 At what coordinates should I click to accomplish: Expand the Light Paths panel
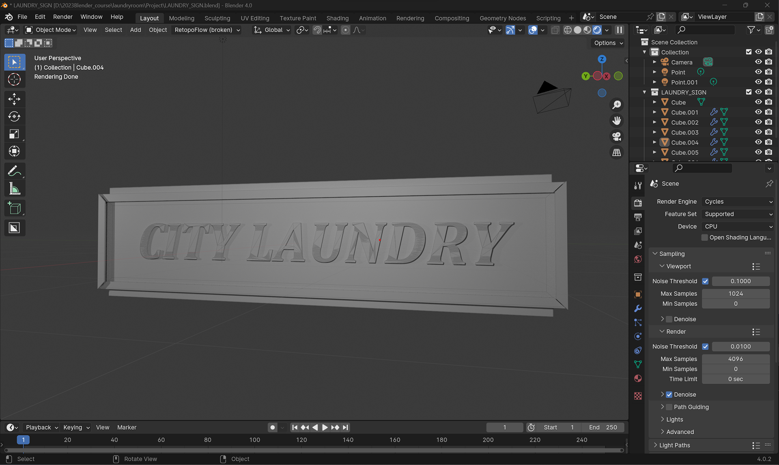coord(674,445)
